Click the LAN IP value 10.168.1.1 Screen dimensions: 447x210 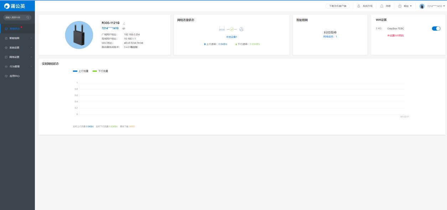[130, 38]
